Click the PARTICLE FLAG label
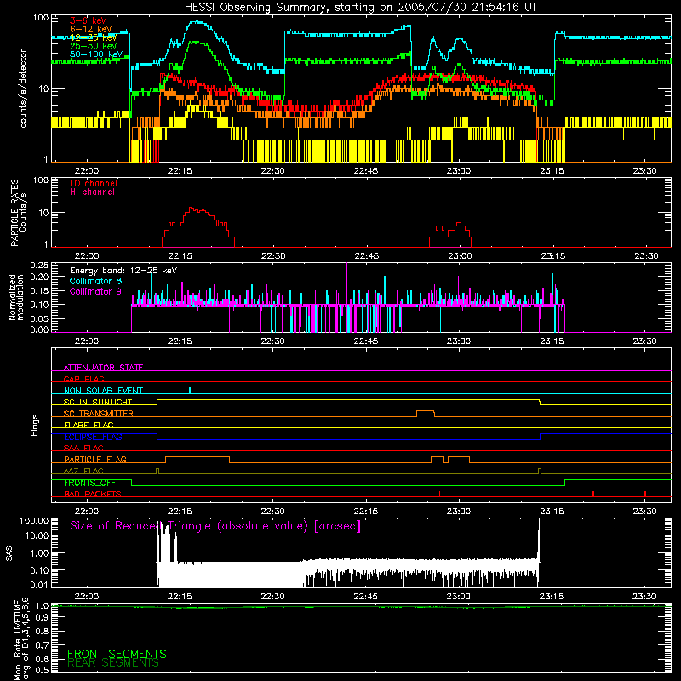 (x=95, y=459)
